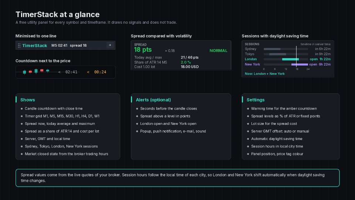Click 'Server GMT offset: auto or manual'
The image size is (355, 200).
click(280, 131)
